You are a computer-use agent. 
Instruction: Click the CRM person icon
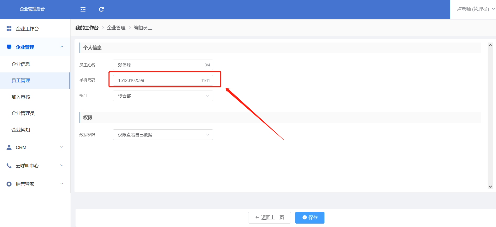point(9,147)
